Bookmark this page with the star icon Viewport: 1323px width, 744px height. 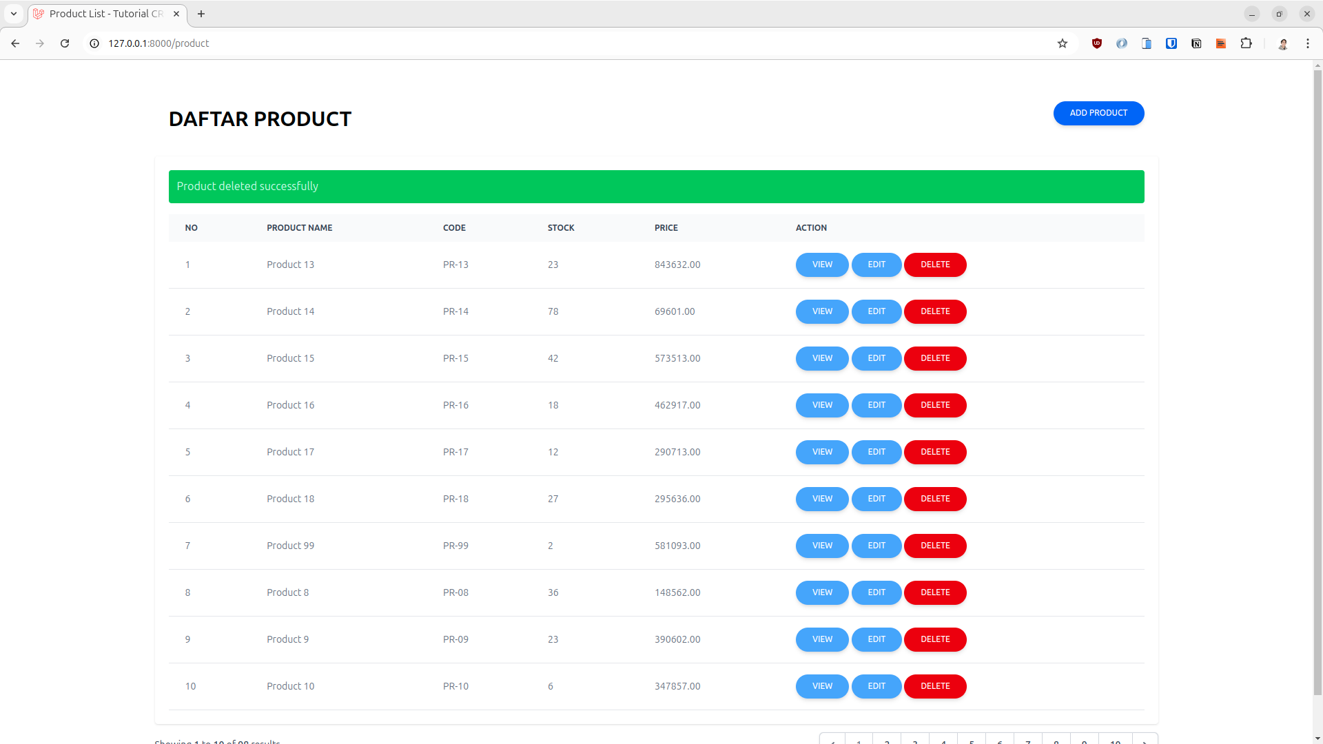coord(1063,43)
